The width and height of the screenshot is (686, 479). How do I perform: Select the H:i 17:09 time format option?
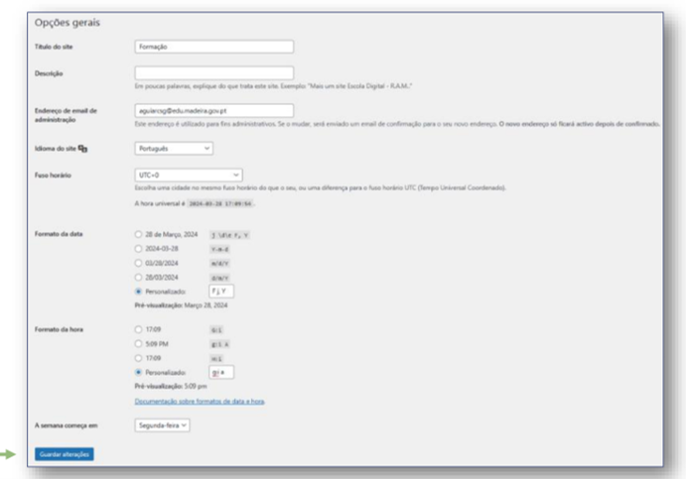click(138, 358)
